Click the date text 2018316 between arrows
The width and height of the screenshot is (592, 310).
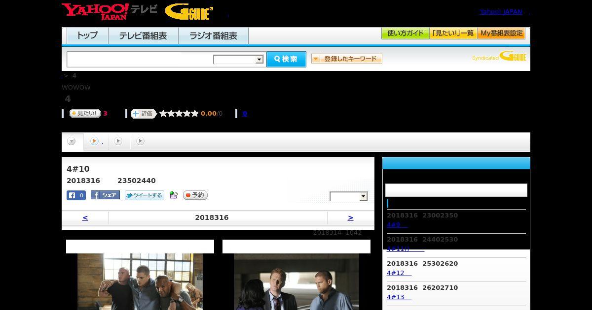point(212,217)
